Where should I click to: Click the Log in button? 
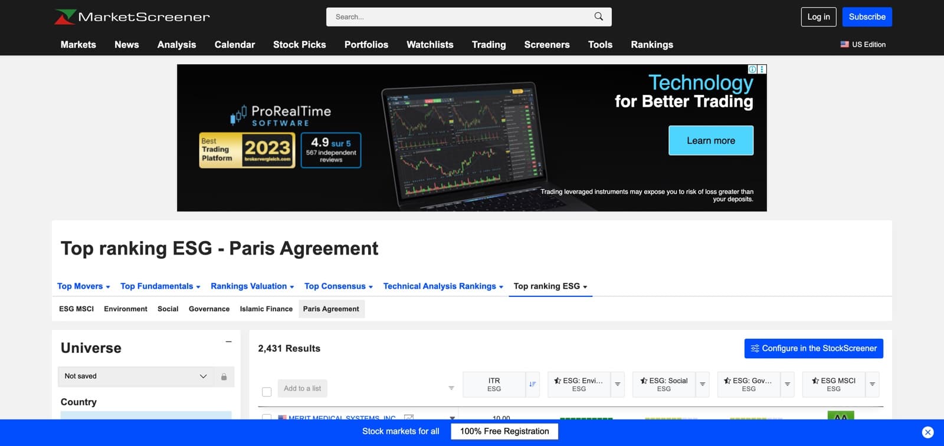[818, 16]
